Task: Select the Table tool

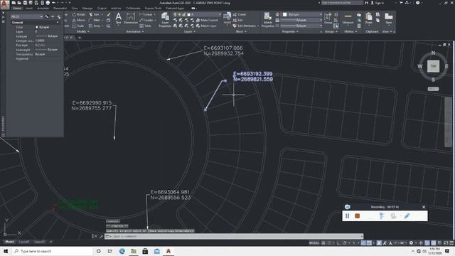Action: 146,26
